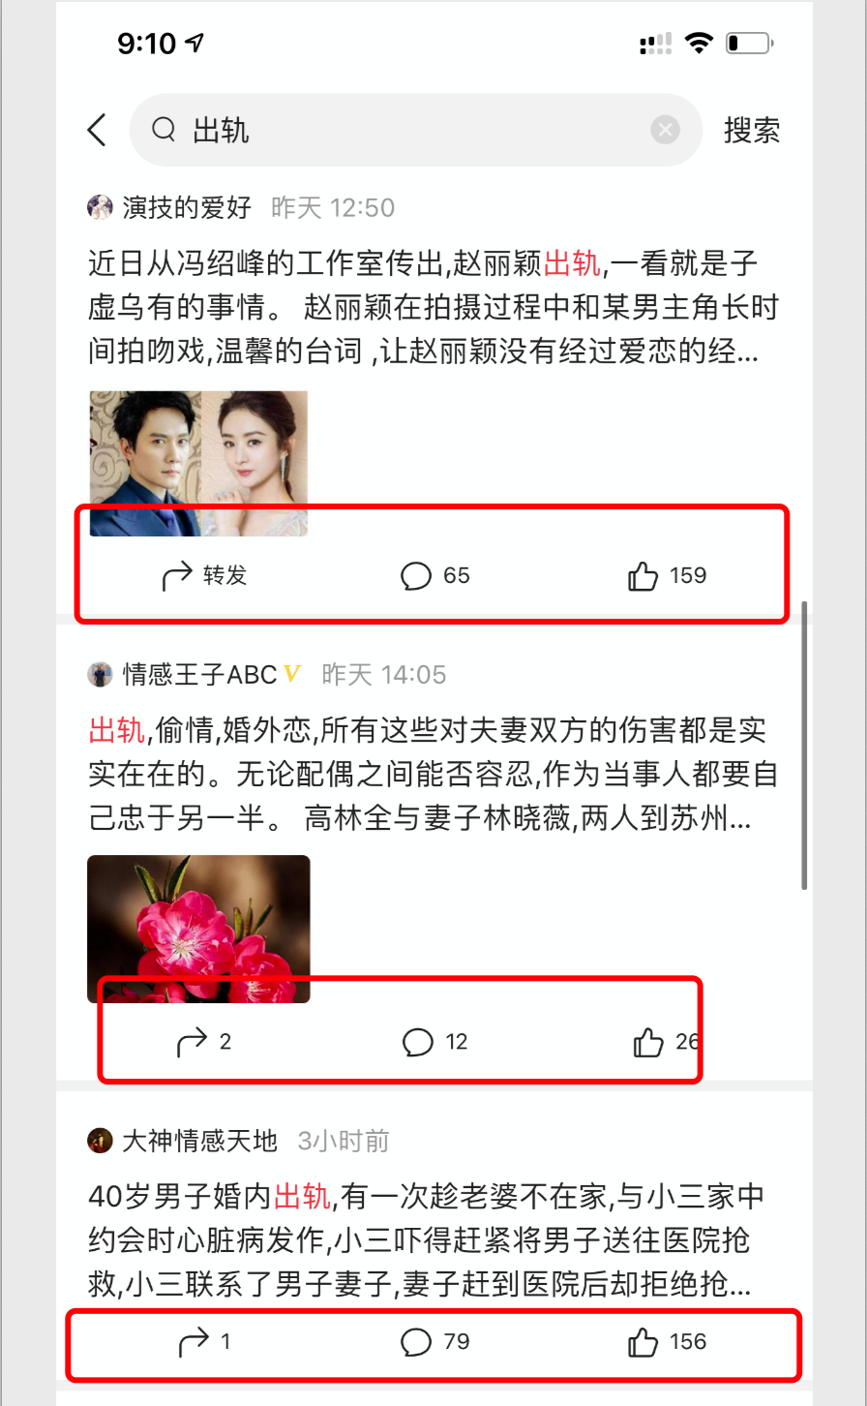Go back using the left arrow
Viewport: 867px width, 1406px height.
[x=97, y=130]
